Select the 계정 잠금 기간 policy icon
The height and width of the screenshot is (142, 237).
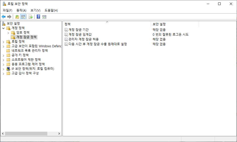click(x=66, y=30)
